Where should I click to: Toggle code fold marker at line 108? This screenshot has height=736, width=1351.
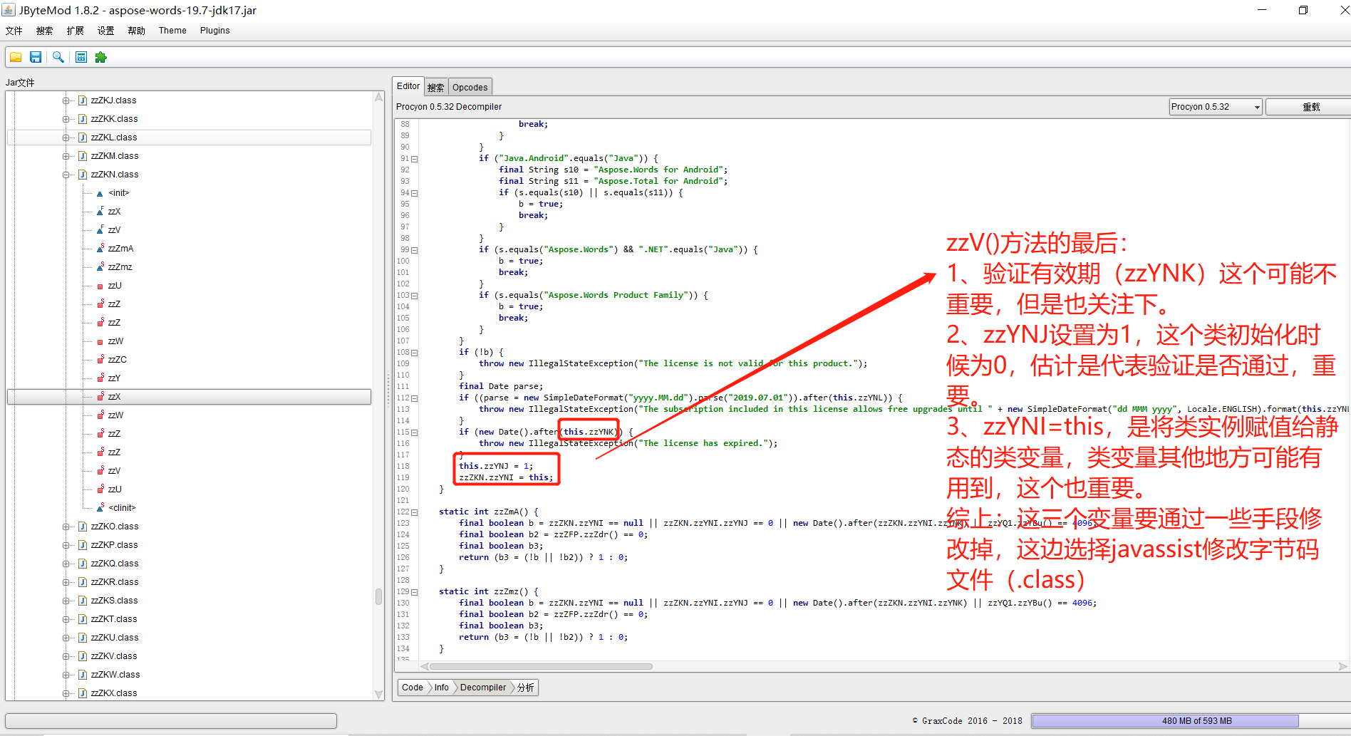(x=415, y=353)
